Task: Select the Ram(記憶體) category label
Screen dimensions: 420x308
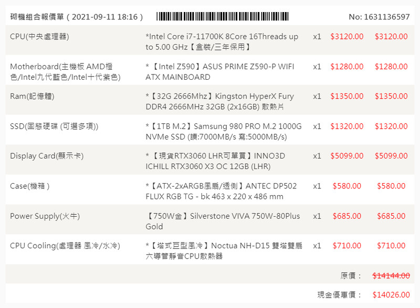Action: 32,97
